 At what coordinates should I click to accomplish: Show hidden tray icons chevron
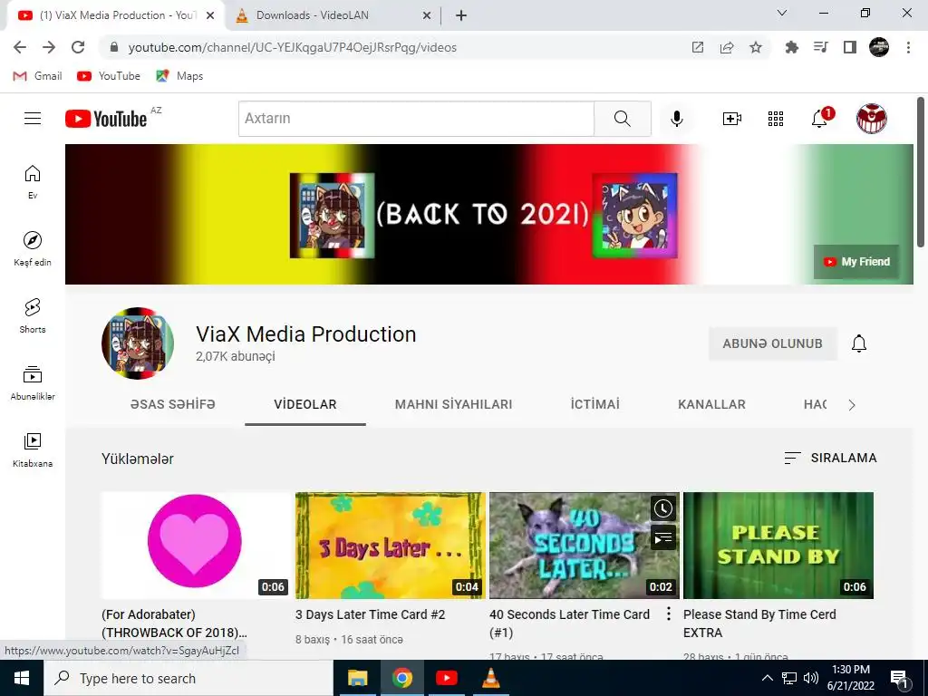767,678
